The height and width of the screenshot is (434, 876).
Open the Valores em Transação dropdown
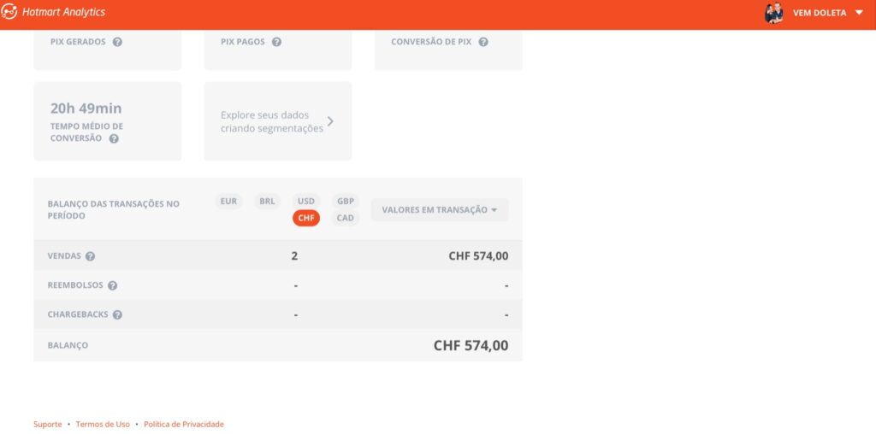coord(439,210)
